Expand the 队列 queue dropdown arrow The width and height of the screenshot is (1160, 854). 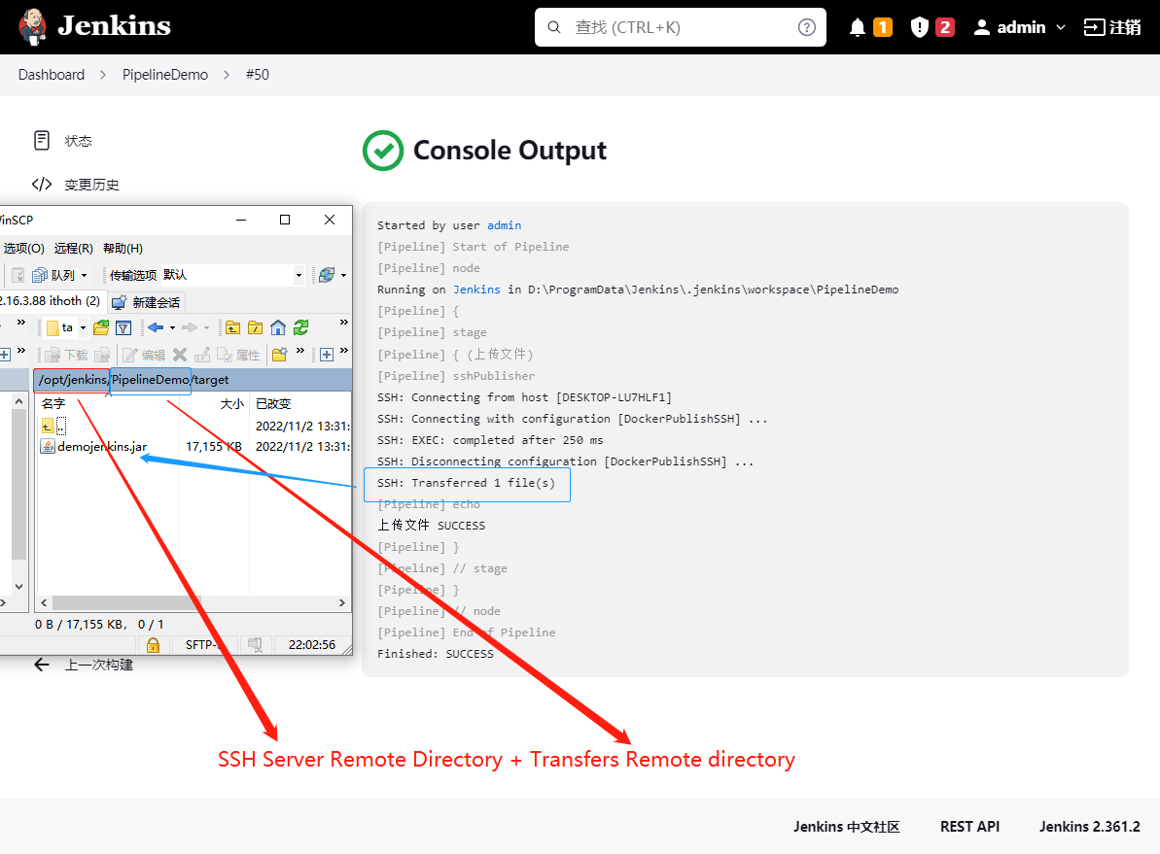click(84, 276)
